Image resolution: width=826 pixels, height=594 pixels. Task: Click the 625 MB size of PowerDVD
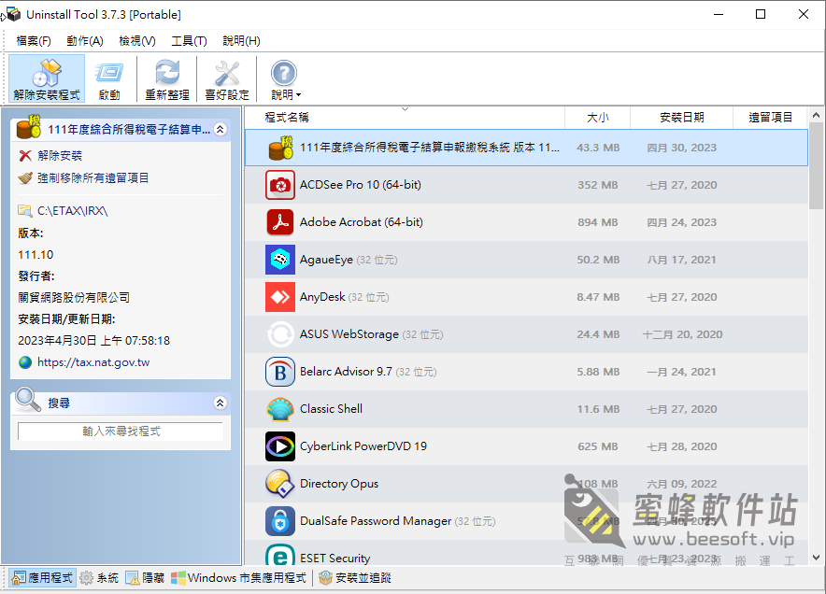point(598,447)
